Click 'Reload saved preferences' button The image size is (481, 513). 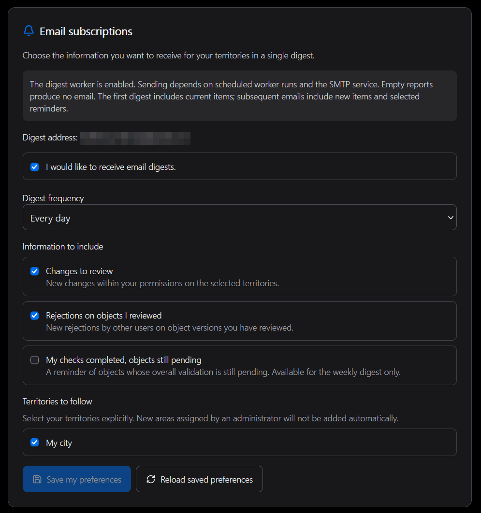pos(199,479)
